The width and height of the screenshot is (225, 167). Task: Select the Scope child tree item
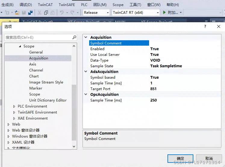pyautogui.click(x=35, y=94)
